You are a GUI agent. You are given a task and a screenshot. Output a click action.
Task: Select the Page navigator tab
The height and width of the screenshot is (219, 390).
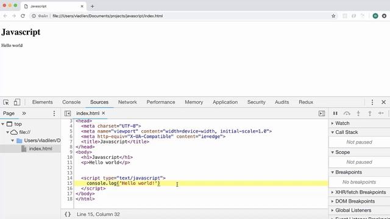click(x=9, y=113)
